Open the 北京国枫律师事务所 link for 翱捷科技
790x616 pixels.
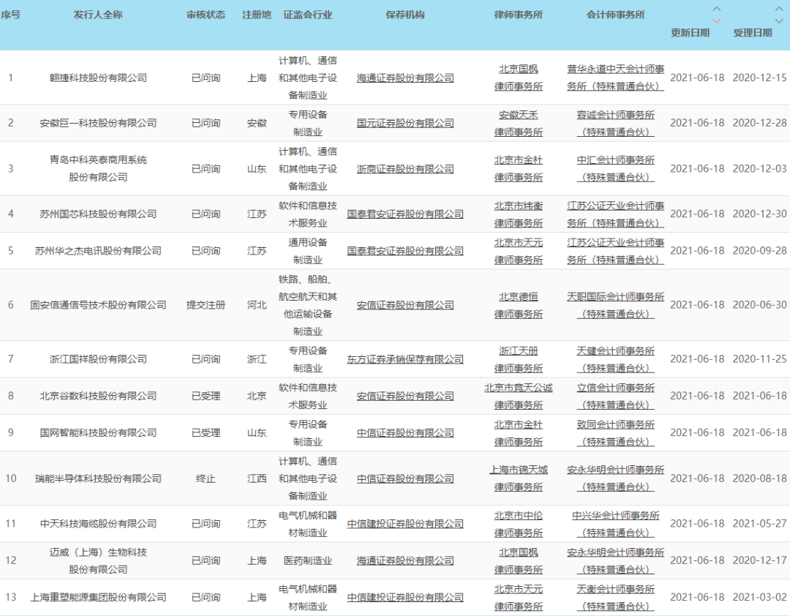517,78
